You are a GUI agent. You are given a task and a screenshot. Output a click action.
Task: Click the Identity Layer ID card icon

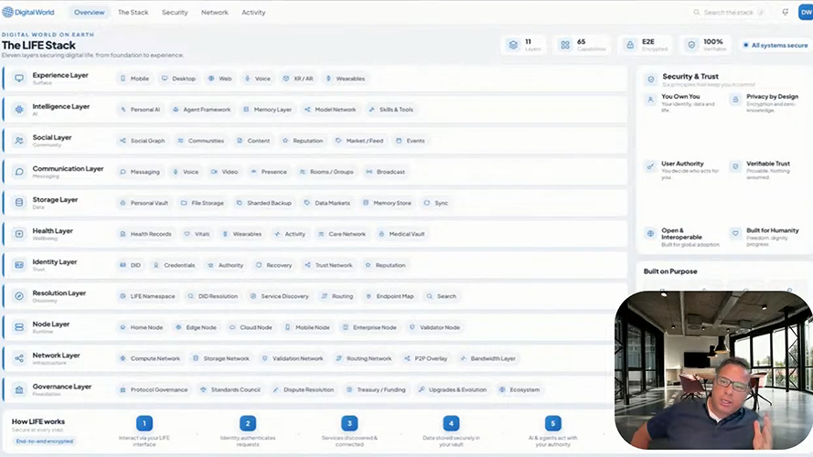[x=19, y=265]
